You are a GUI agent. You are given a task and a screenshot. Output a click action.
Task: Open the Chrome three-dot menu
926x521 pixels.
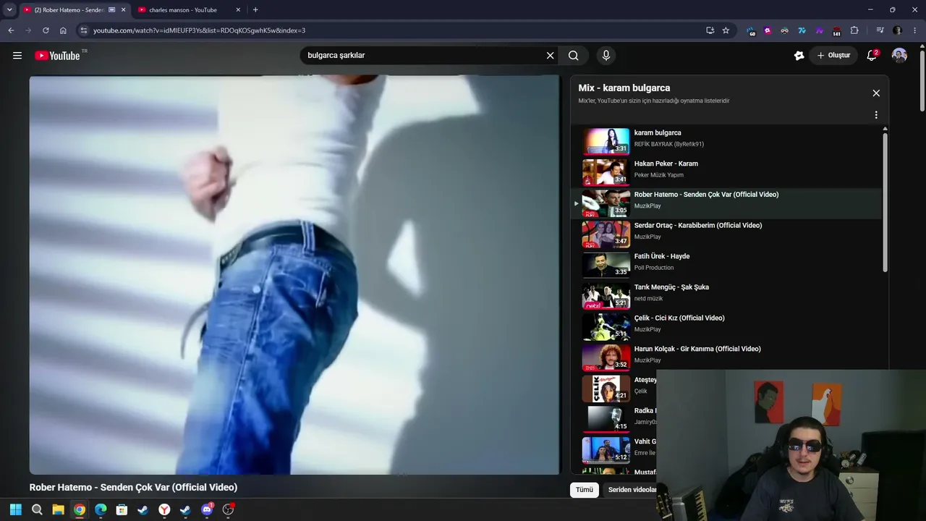(x=915, y=30)
